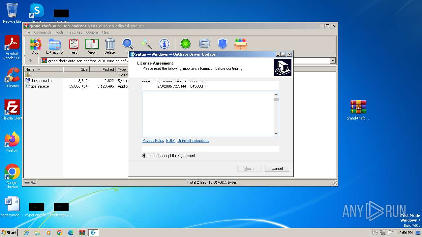Open the Commands menu
The width and height of the screenshot is (422, 237).
click(43, 32)
